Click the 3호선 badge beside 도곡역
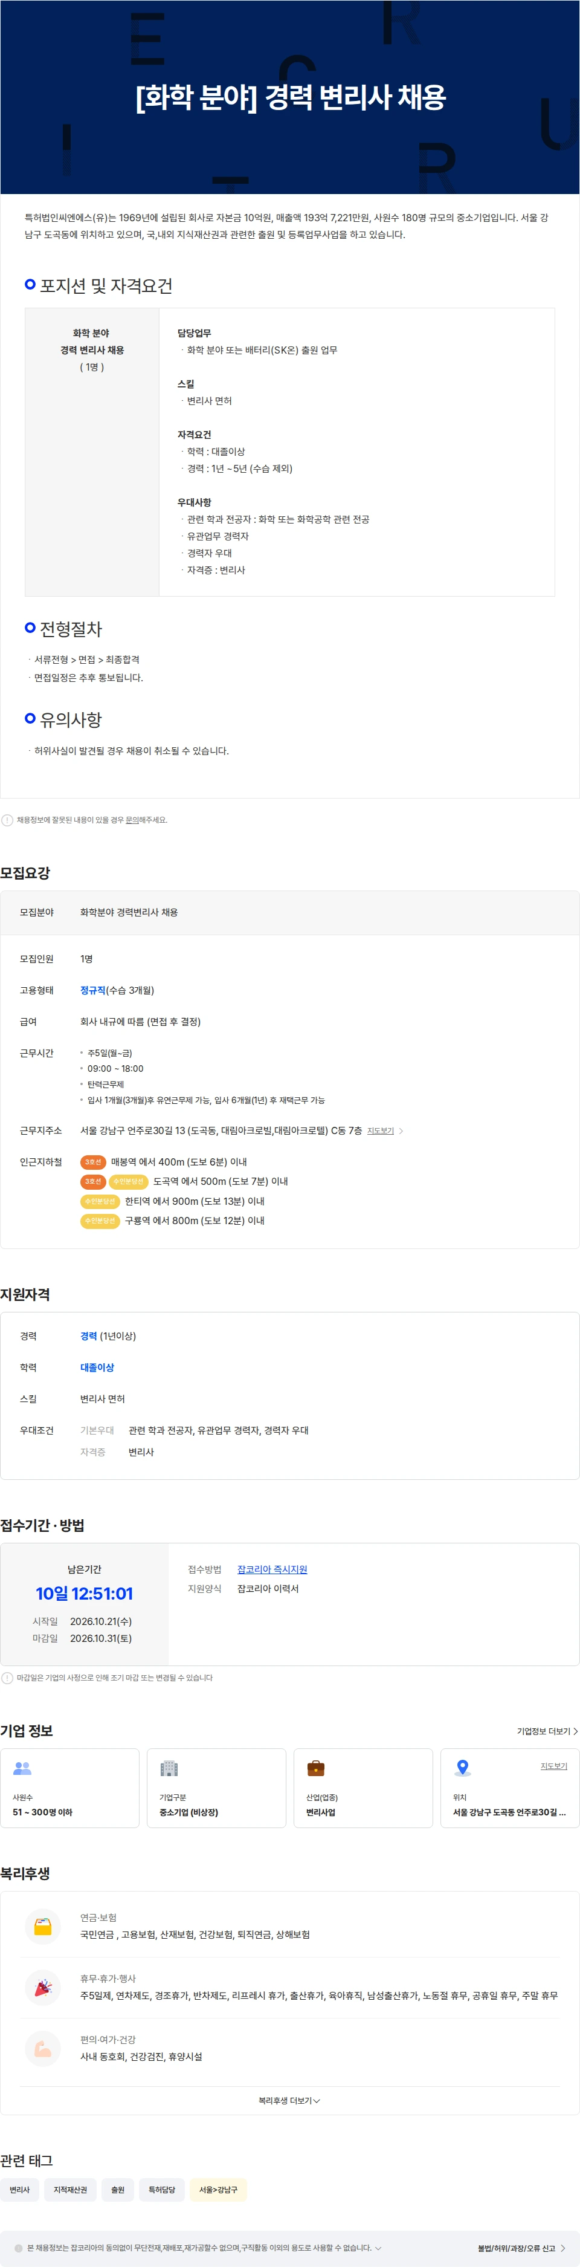The height and width of the screenshot is (2267, 580). pos(93,1181)
